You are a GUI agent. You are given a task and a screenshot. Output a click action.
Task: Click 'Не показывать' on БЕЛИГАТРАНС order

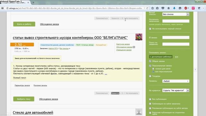pos(132,93)
